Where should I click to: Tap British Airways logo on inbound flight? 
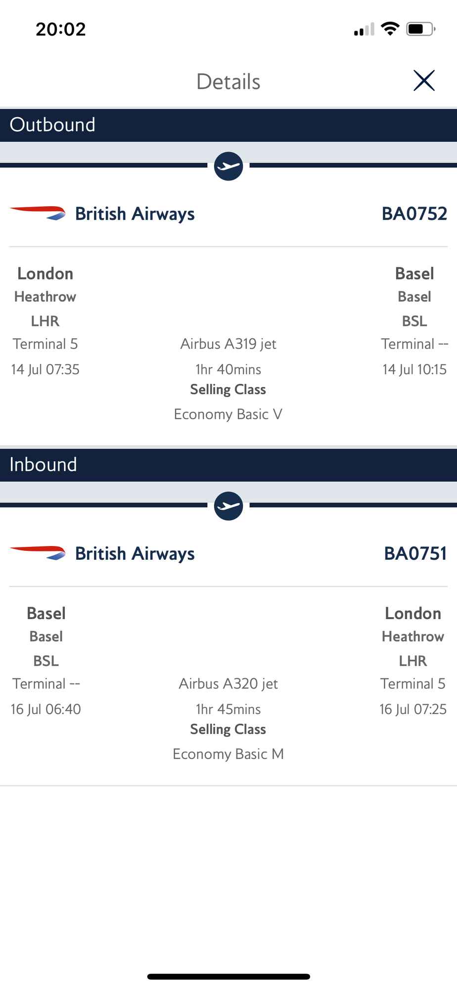point(38,553)
